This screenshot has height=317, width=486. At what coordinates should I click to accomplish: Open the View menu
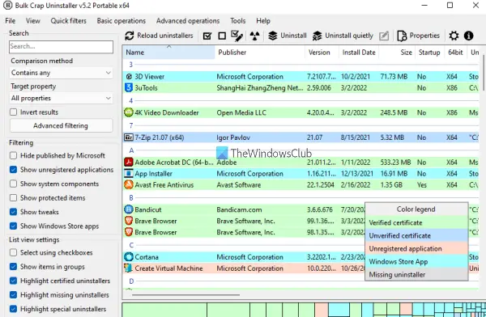coord(33,21)
